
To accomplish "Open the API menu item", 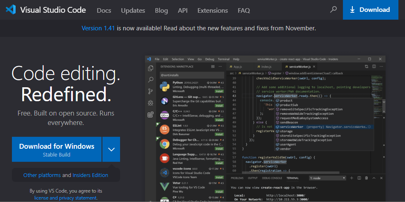I will click(x=183, y=10).
